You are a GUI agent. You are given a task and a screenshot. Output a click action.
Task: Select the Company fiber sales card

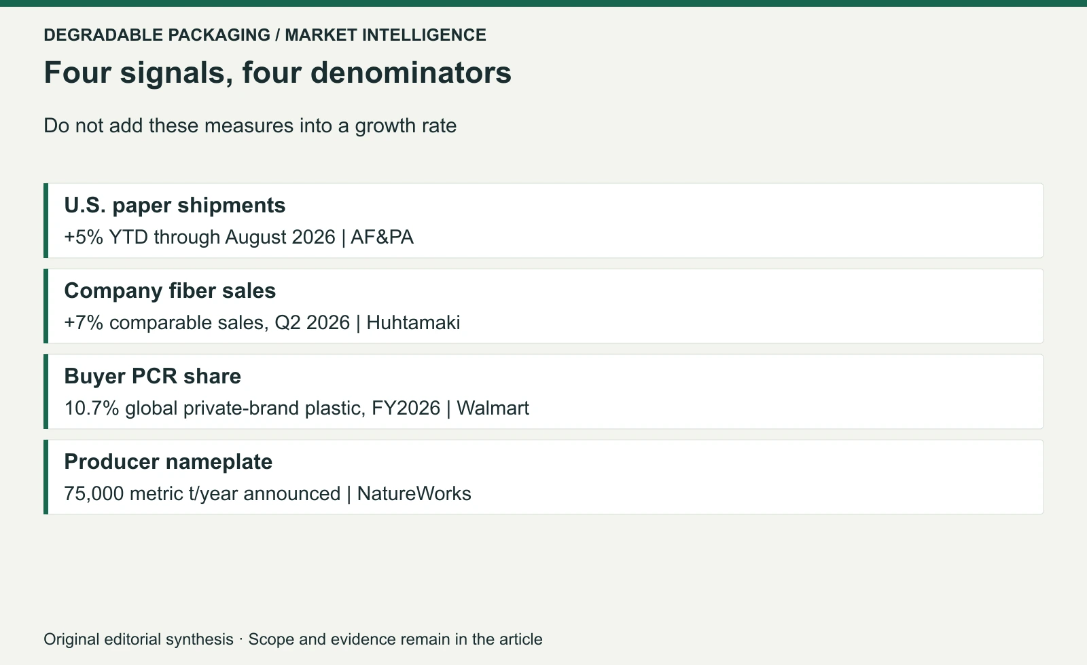pyautogui.click(x=543, y=306)
